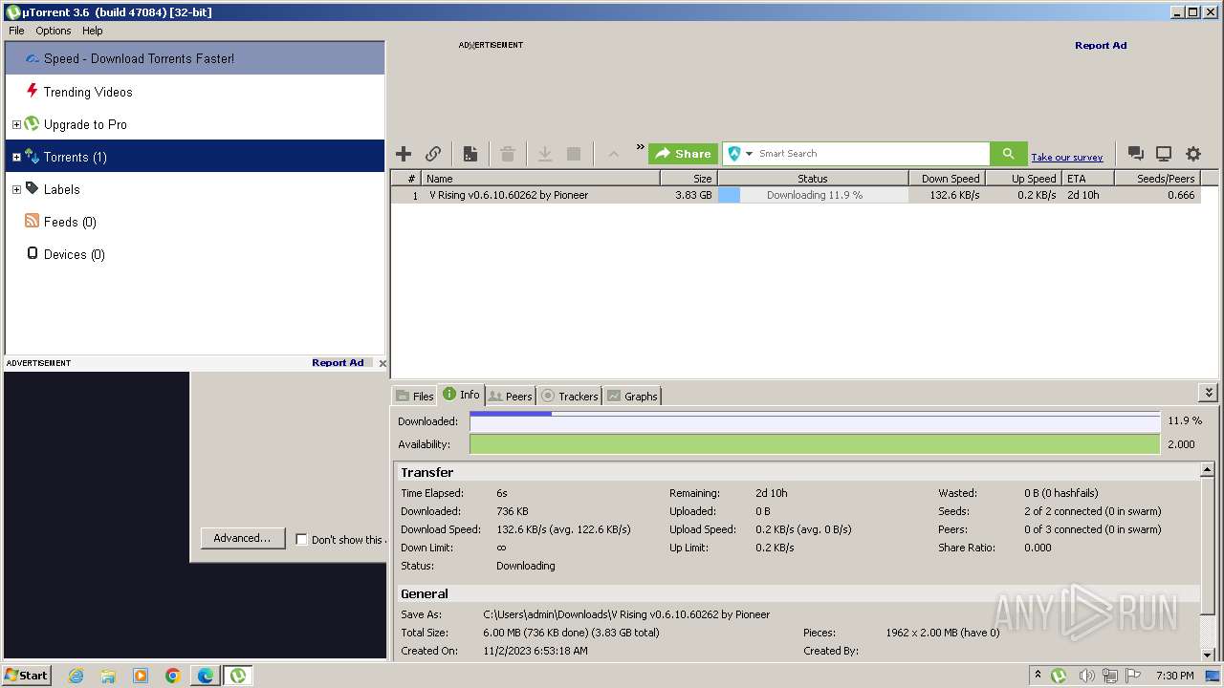1224x688 pixels.
Task: Click the remote monitor icon in the toolbar
Action: pos(1164,154)
